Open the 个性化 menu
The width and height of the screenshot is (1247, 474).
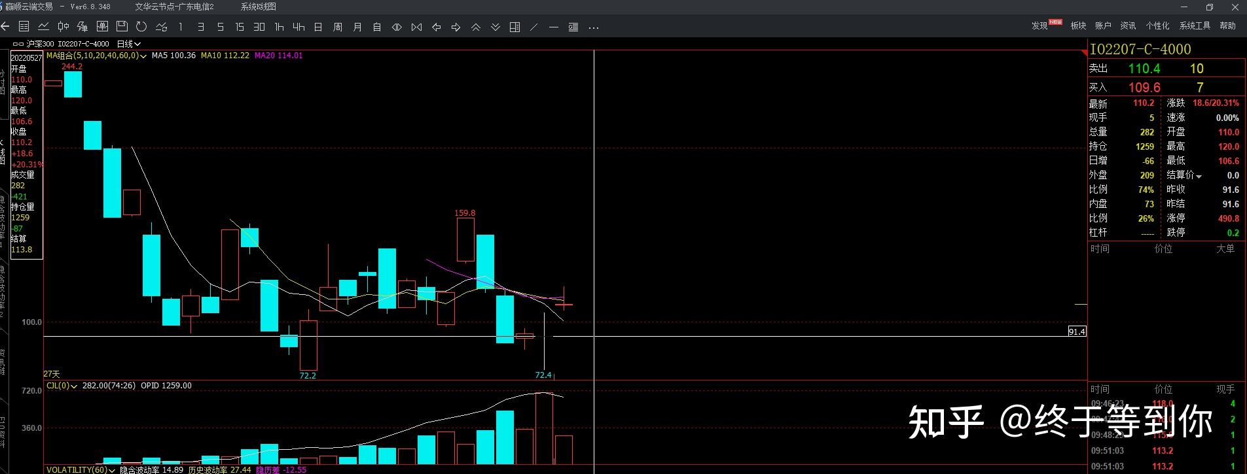[x=1157, y=25]
